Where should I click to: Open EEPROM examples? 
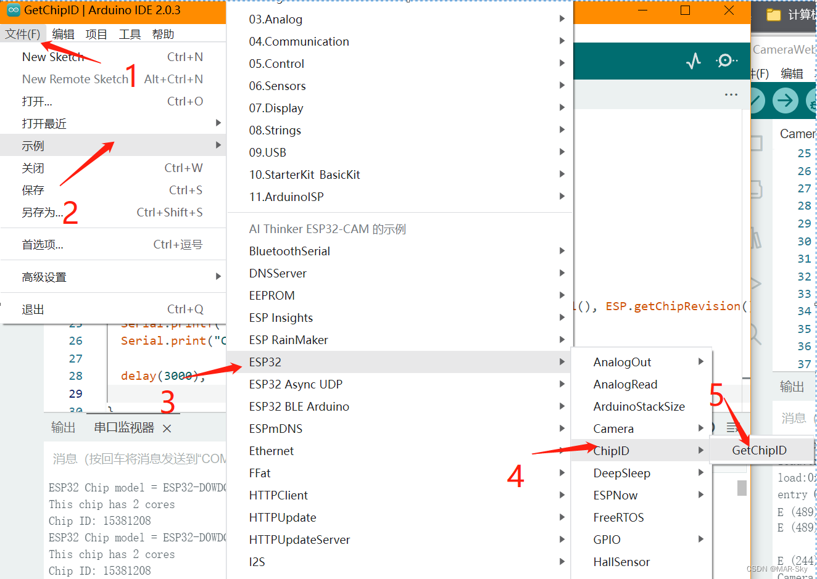click(x=400, y=295)
